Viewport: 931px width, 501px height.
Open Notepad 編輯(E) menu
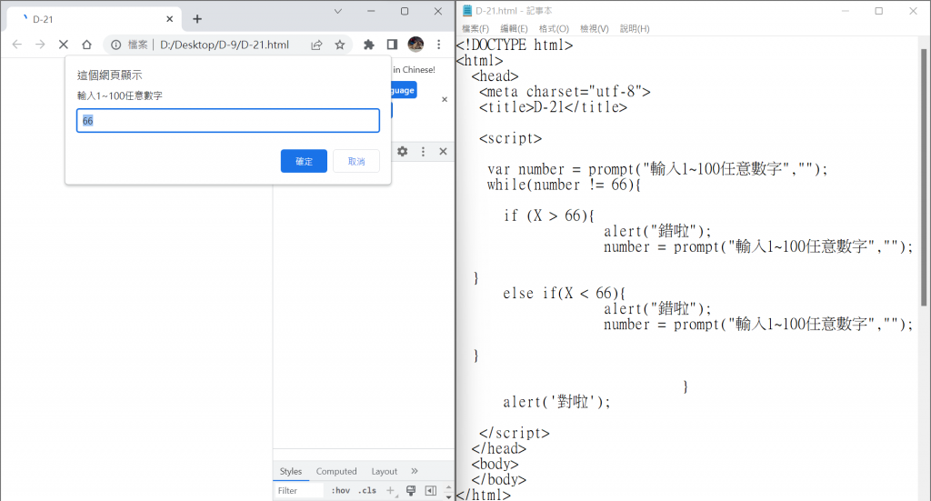coord(514,28)
